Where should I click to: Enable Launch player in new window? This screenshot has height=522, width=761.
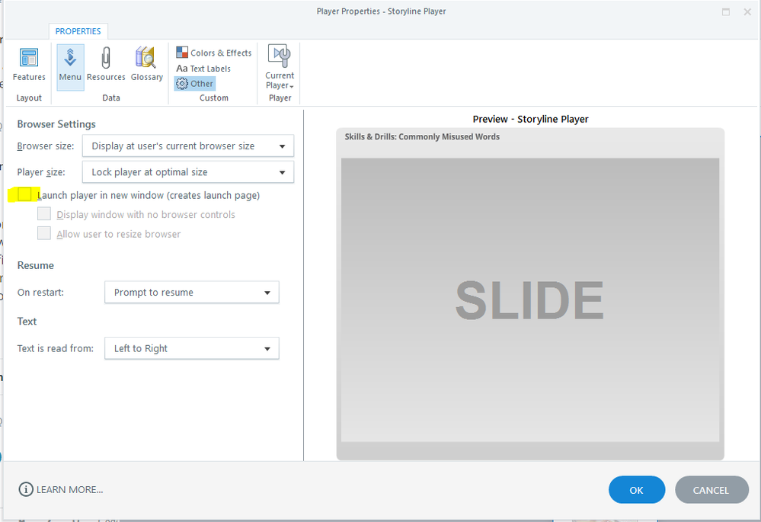(24, 195)
